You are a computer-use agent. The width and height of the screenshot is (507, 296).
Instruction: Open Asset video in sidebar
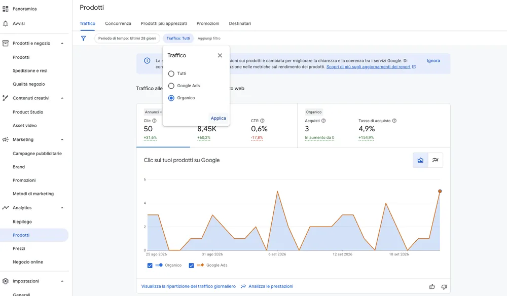[x=24, y=125]
